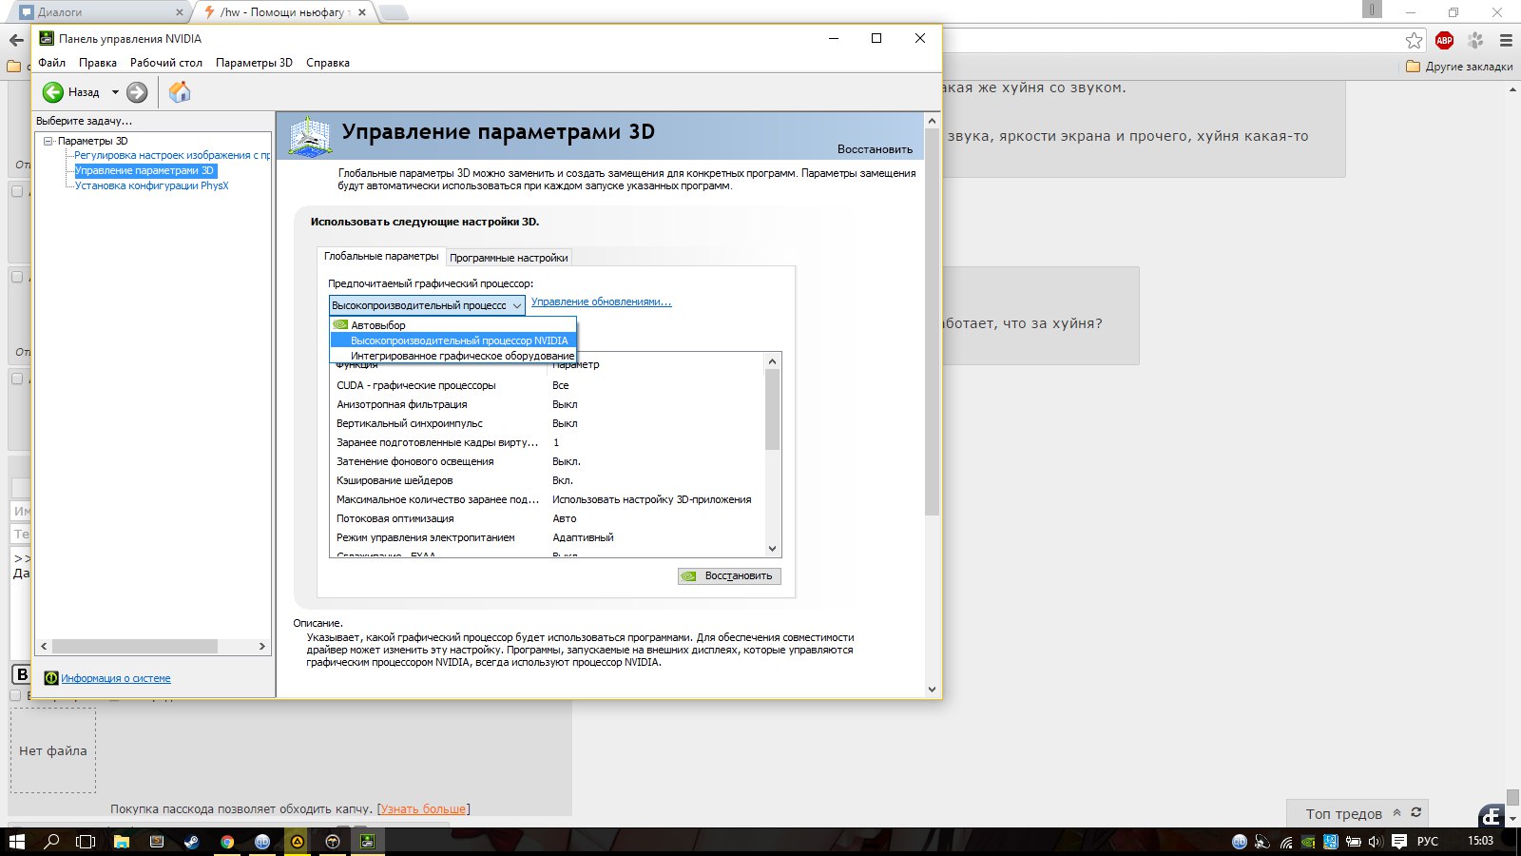1521x856 pixels.
Task: Select Регулировка настроек изображения in task tree
Action: click(x=172, y=155)
